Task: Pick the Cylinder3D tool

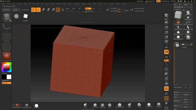Action: pyautogui.click(x=188, y=13)
